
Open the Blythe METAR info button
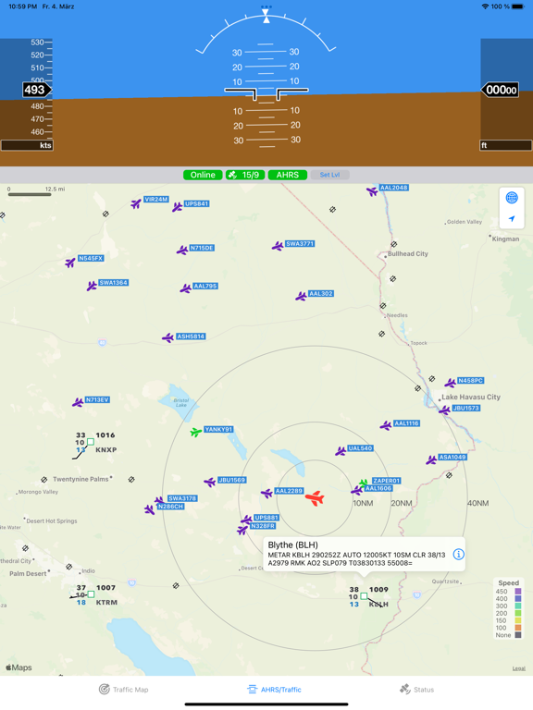coord(459,555)
